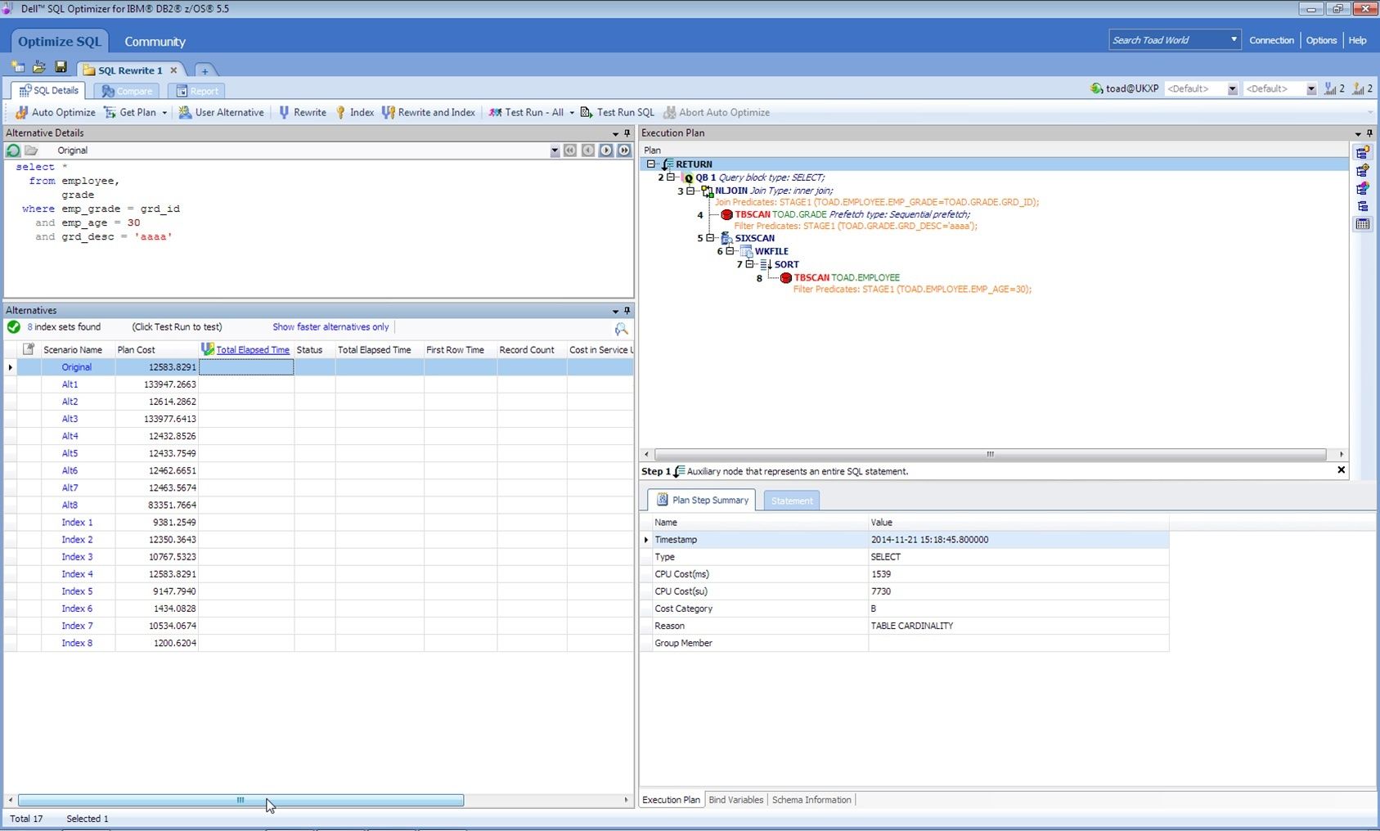
Task: Collapse QB 1 node in plan tree
Action: [671, 177]
